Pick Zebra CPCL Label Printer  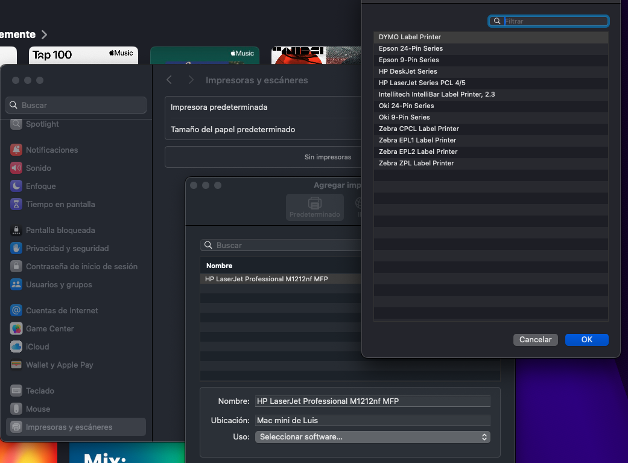pyautogui.click(x=490, y=129)
